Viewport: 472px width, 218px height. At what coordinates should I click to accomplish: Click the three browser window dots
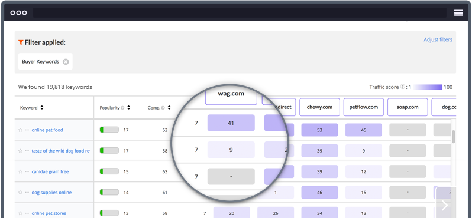[x=19, y=12]
